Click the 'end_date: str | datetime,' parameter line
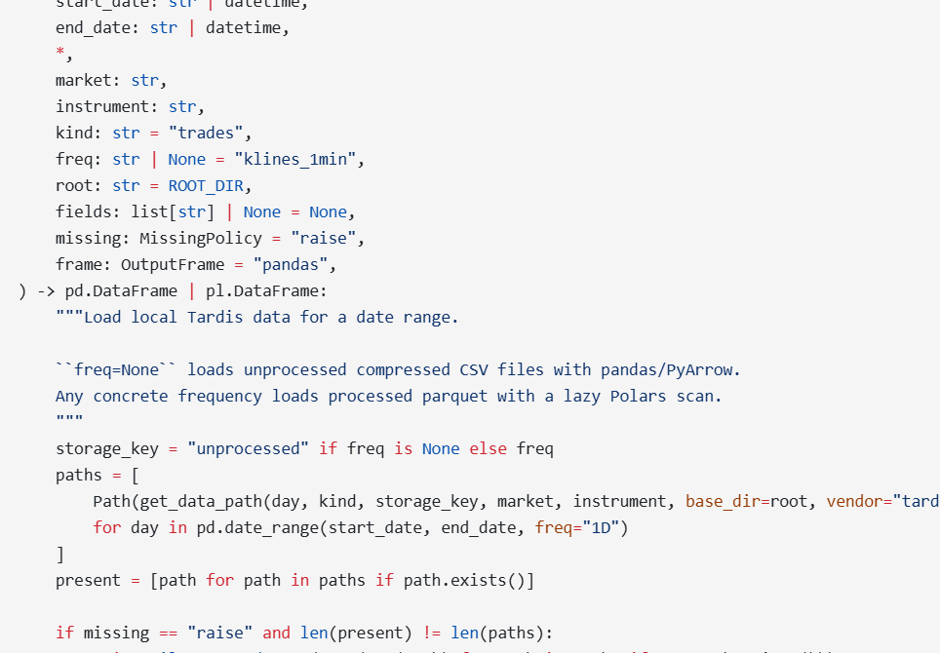The image size is (940, 653). pos(173,28)
